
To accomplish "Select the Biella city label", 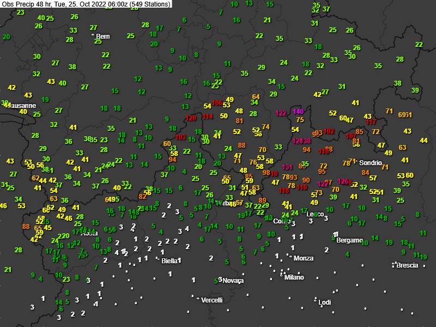I will pos(169,261).
